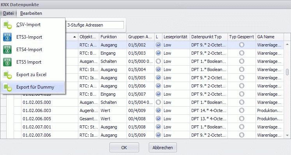291x155 pixels.
Task: Click the Export zu Excel icon
Action: click(x=8, y=75)
